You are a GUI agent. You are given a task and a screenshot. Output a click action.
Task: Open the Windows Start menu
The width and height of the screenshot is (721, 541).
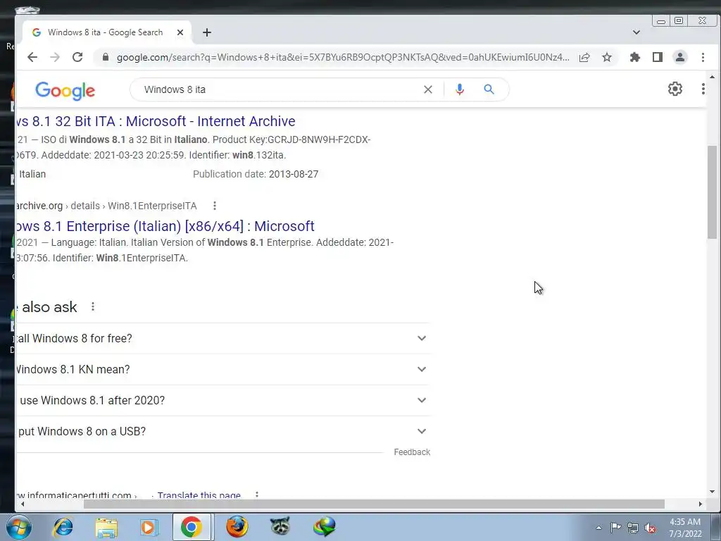[x=18, y=527]
